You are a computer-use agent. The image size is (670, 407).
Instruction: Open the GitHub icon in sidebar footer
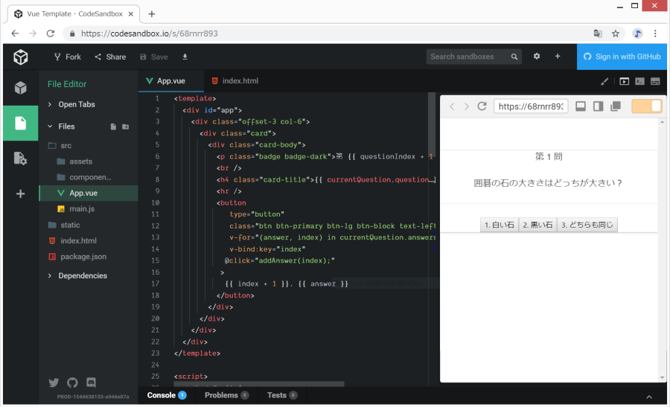(72, 382)
